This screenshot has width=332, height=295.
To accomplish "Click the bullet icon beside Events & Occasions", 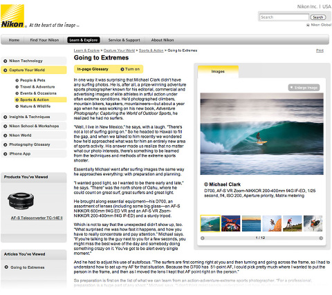I will pyautogui.click(x=17, y=93).
